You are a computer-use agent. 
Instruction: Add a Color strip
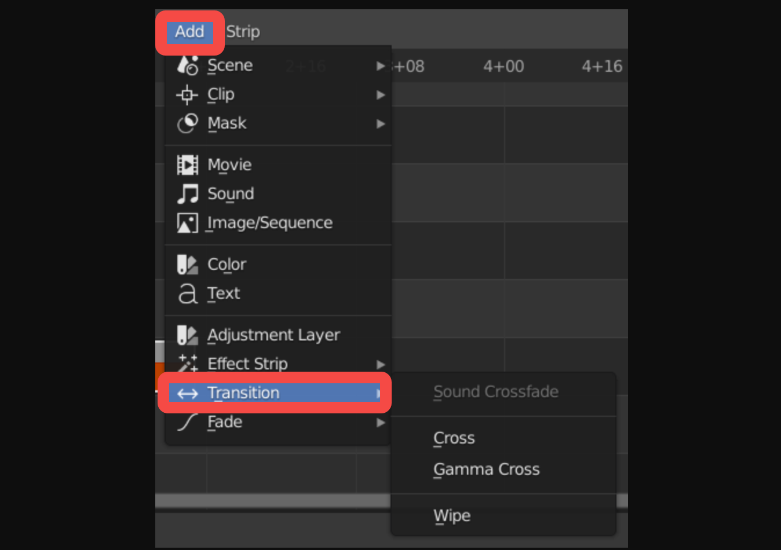pos(227,264)
